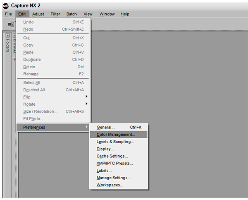Choose Color Management preferences
This screenshot has width=248, height=200.
116,135
